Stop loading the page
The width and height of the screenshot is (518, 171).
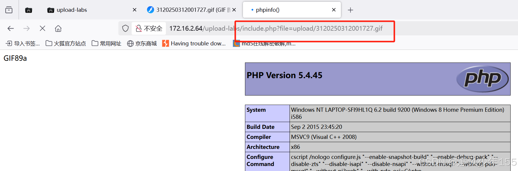[43, 29]
